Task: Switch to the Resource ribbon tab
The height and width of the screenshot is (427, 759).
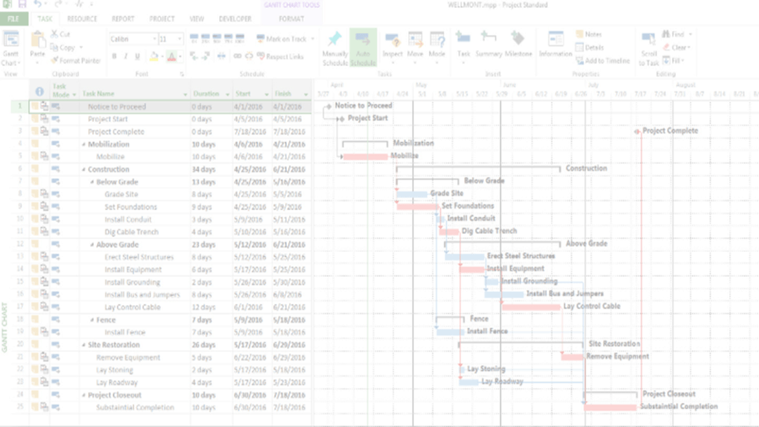Action: click(82, 19)
